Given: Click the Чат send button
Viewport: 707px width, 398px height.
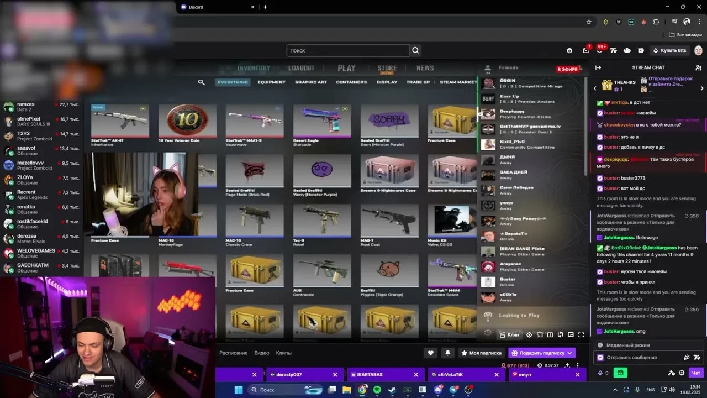Looking at the screenshot, I should click(x=696, y=373).
